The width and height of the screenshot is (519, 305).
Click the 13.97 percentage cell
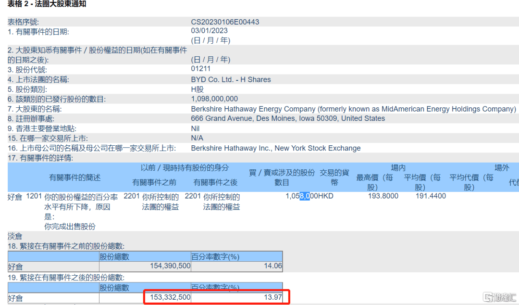(x=272, y=298)
